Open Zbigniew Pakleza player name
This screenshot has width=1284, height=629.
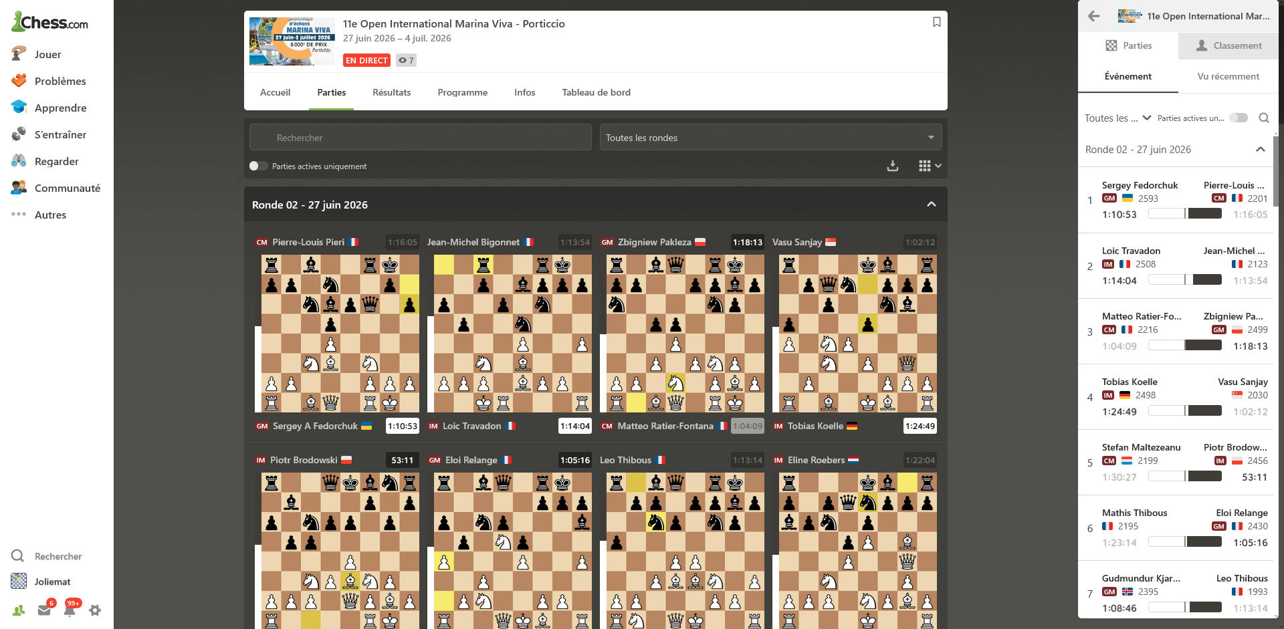pos(655,242)
